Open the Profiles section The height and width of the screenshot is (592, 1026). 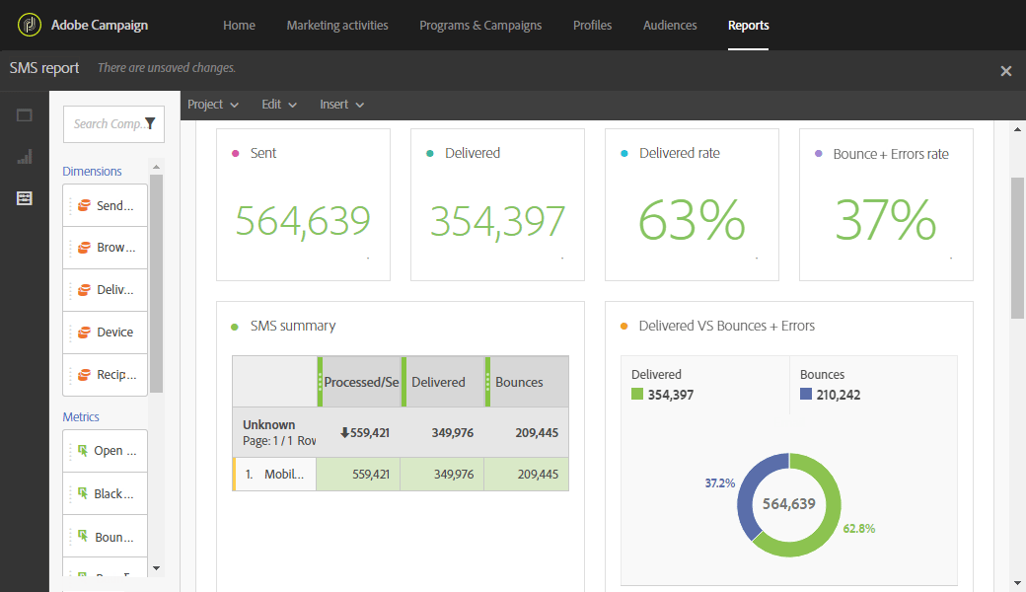[x=592, y=26]
